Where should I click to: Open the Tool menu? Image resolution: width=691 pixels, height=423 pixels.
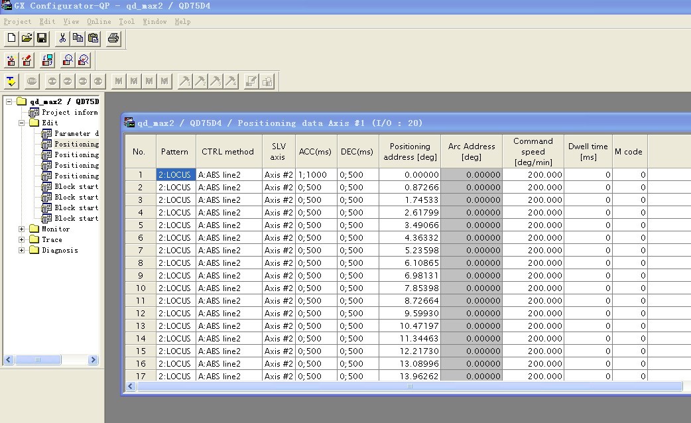(x=126, y=21)
